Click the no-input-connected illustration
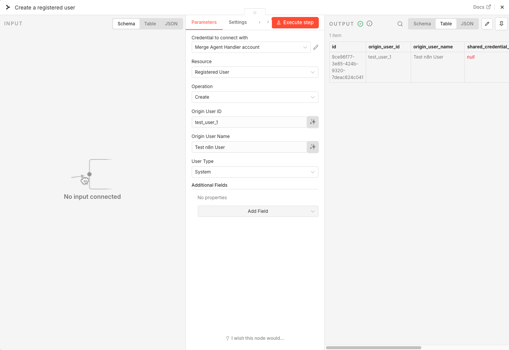Viewport: 509px width, 350px height. pos(92,174)
